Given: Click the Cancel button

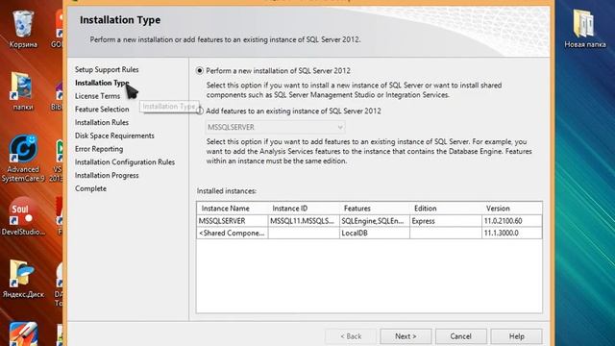Looking at the screenshot, I should [461, 336].
